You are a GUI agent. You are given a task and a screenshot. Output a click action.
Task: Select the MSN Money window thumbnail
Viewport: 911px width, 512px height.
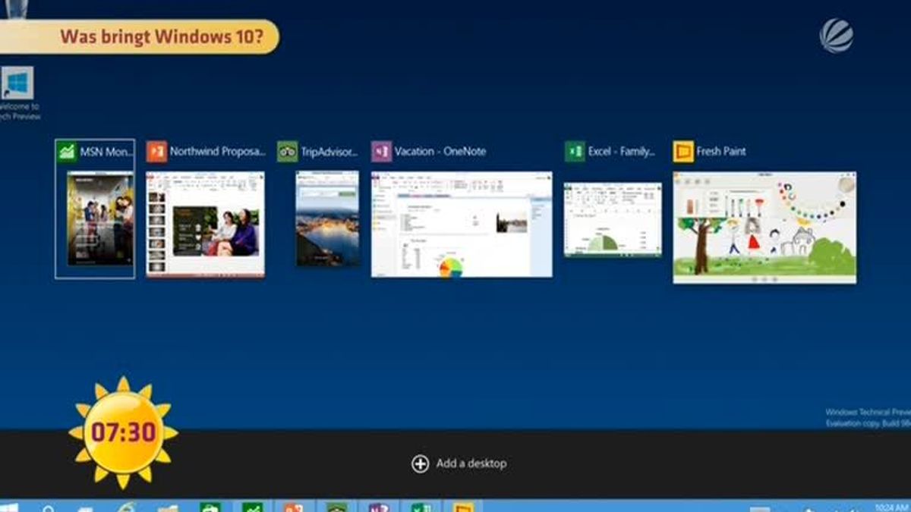[100, 218]
